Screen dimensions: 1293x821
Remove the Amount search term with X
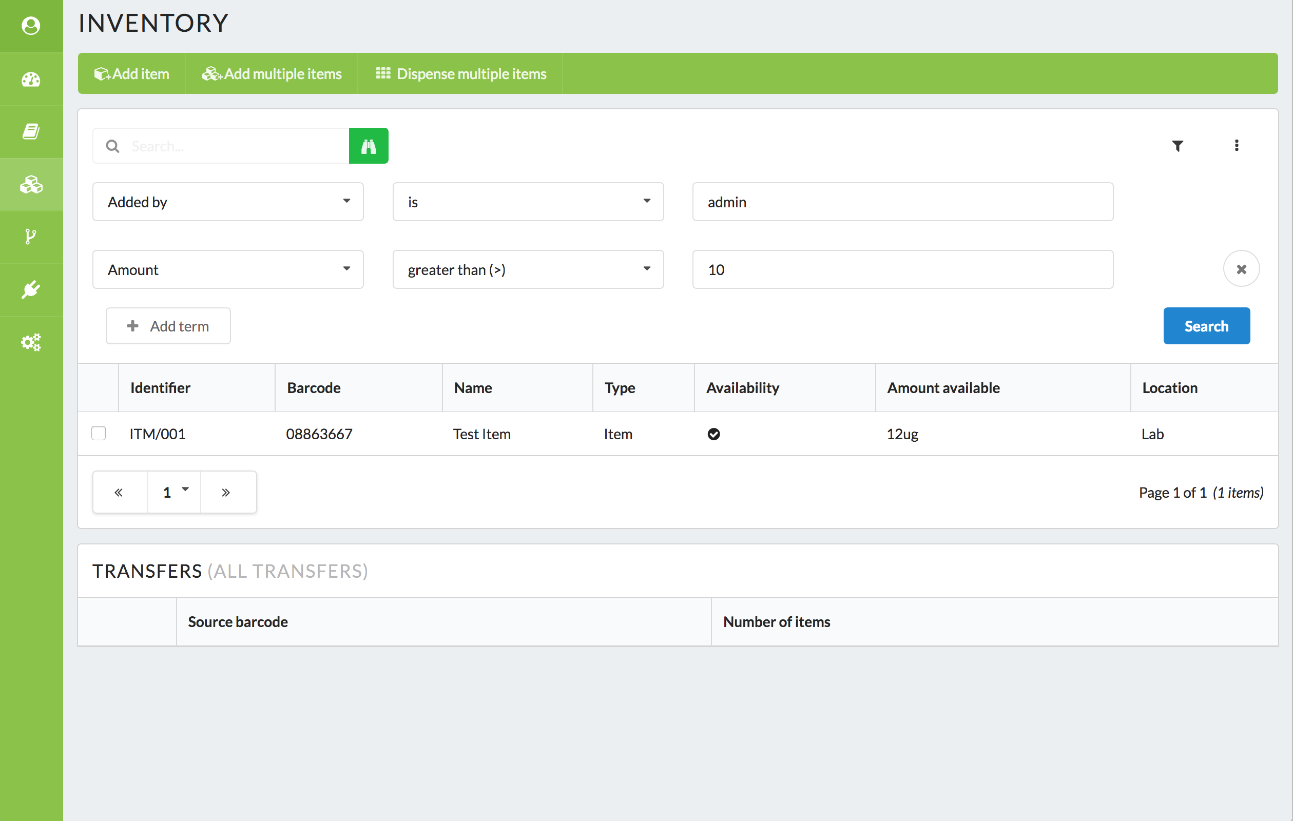1241,269
